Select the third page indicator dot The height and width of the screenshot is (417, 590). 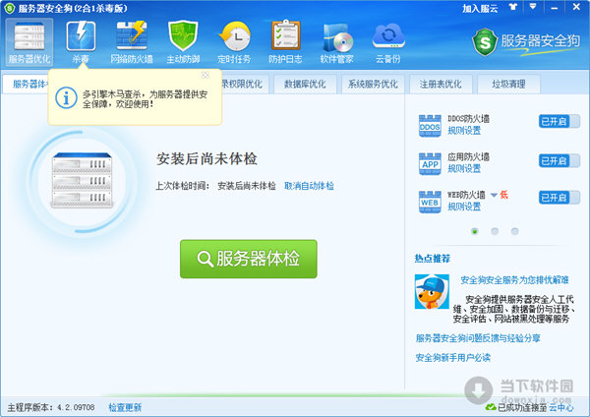(x=514, y=231)
